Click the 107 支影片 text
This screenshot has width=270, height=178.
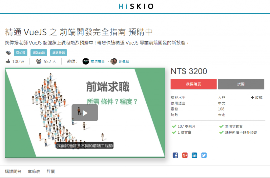point(186,127)
